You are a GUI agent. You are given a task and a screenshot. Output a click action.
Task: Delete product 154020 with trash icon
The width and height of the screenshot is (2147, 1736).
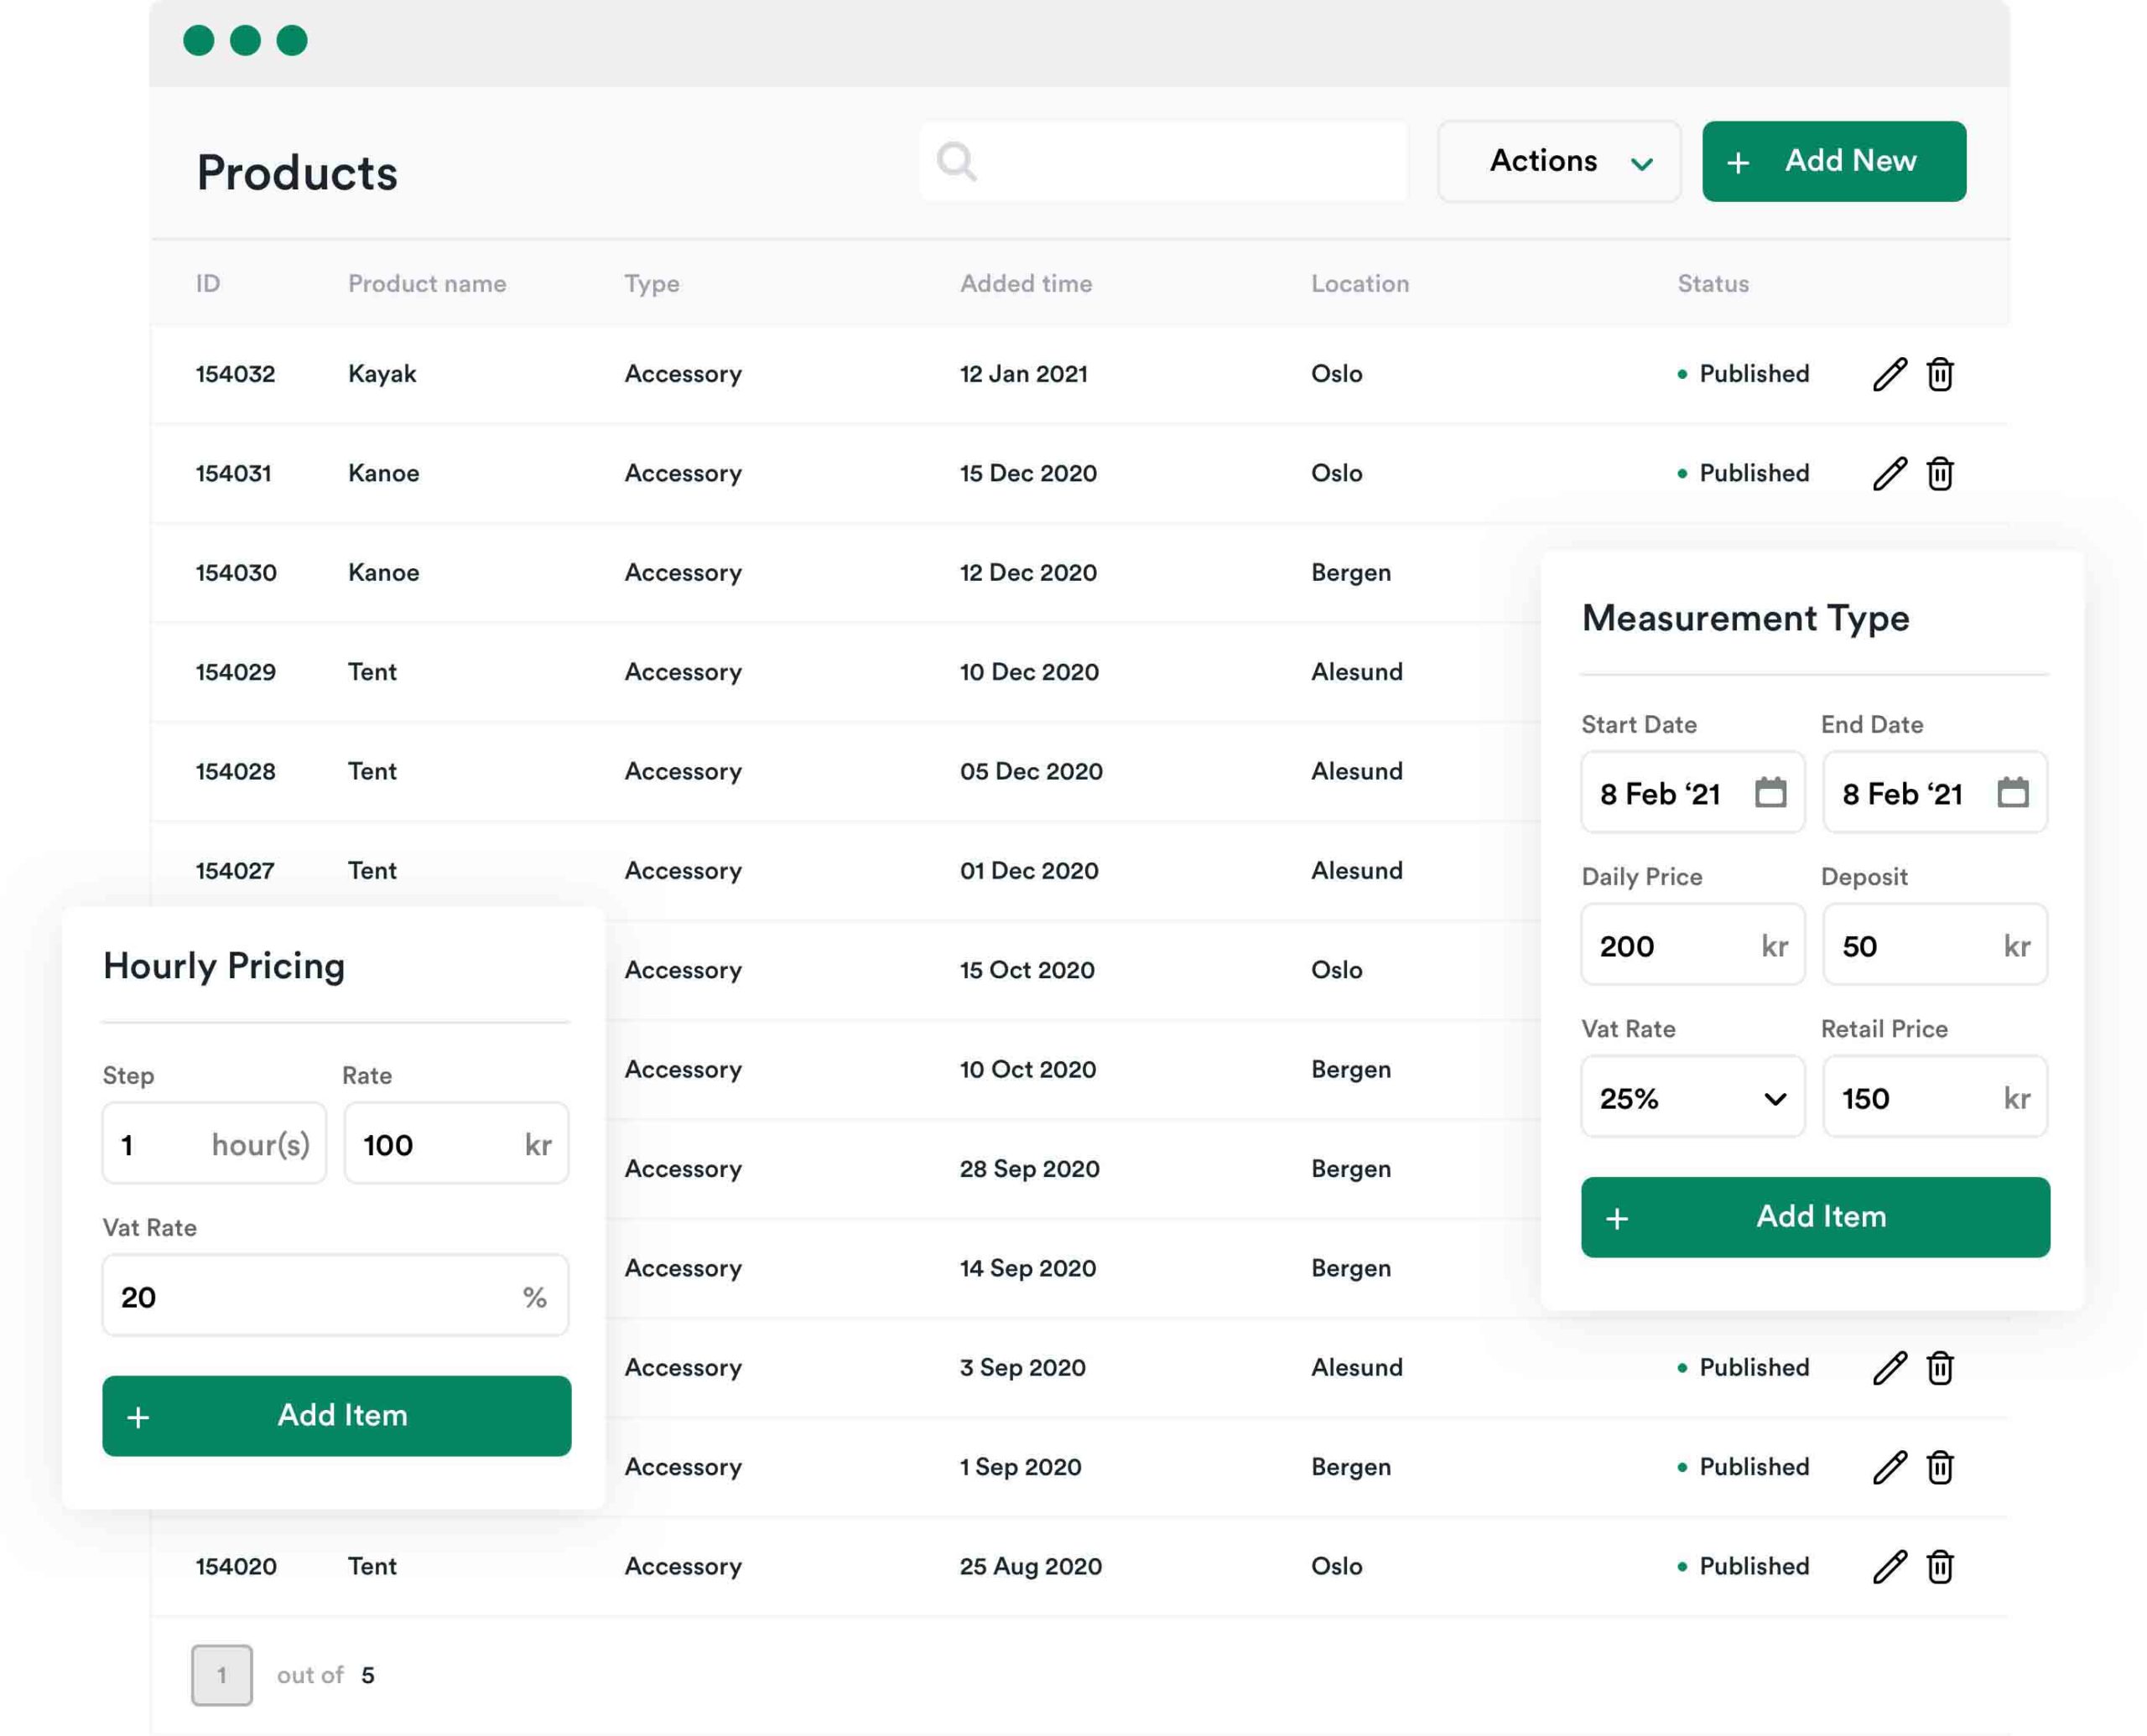click(1940, 1566)
